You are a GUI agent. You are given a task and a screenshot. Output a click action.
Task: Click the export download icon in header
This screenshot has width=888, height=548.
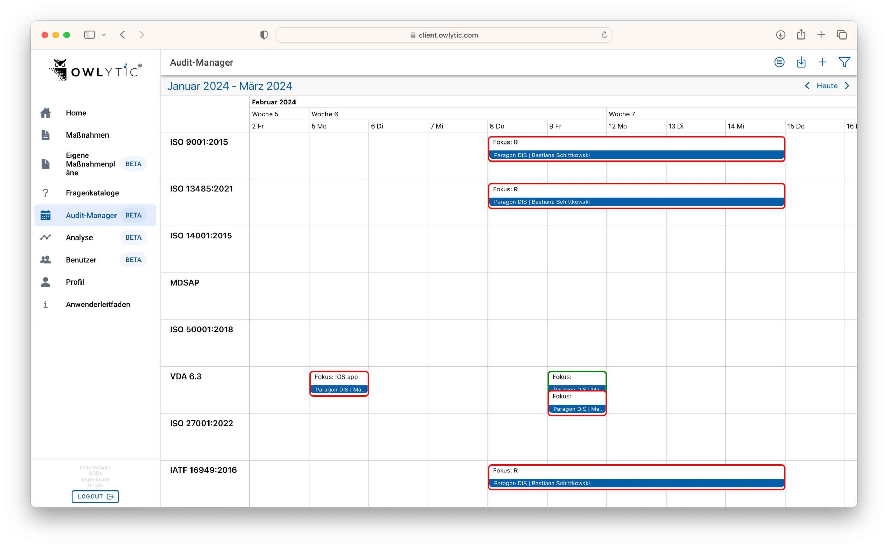(801, 62)
